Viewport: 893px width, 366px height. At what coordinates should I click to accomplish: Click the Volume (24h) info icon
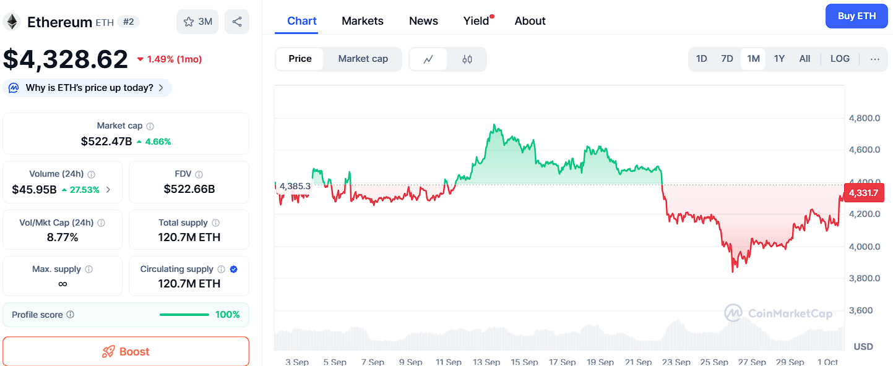92,175
